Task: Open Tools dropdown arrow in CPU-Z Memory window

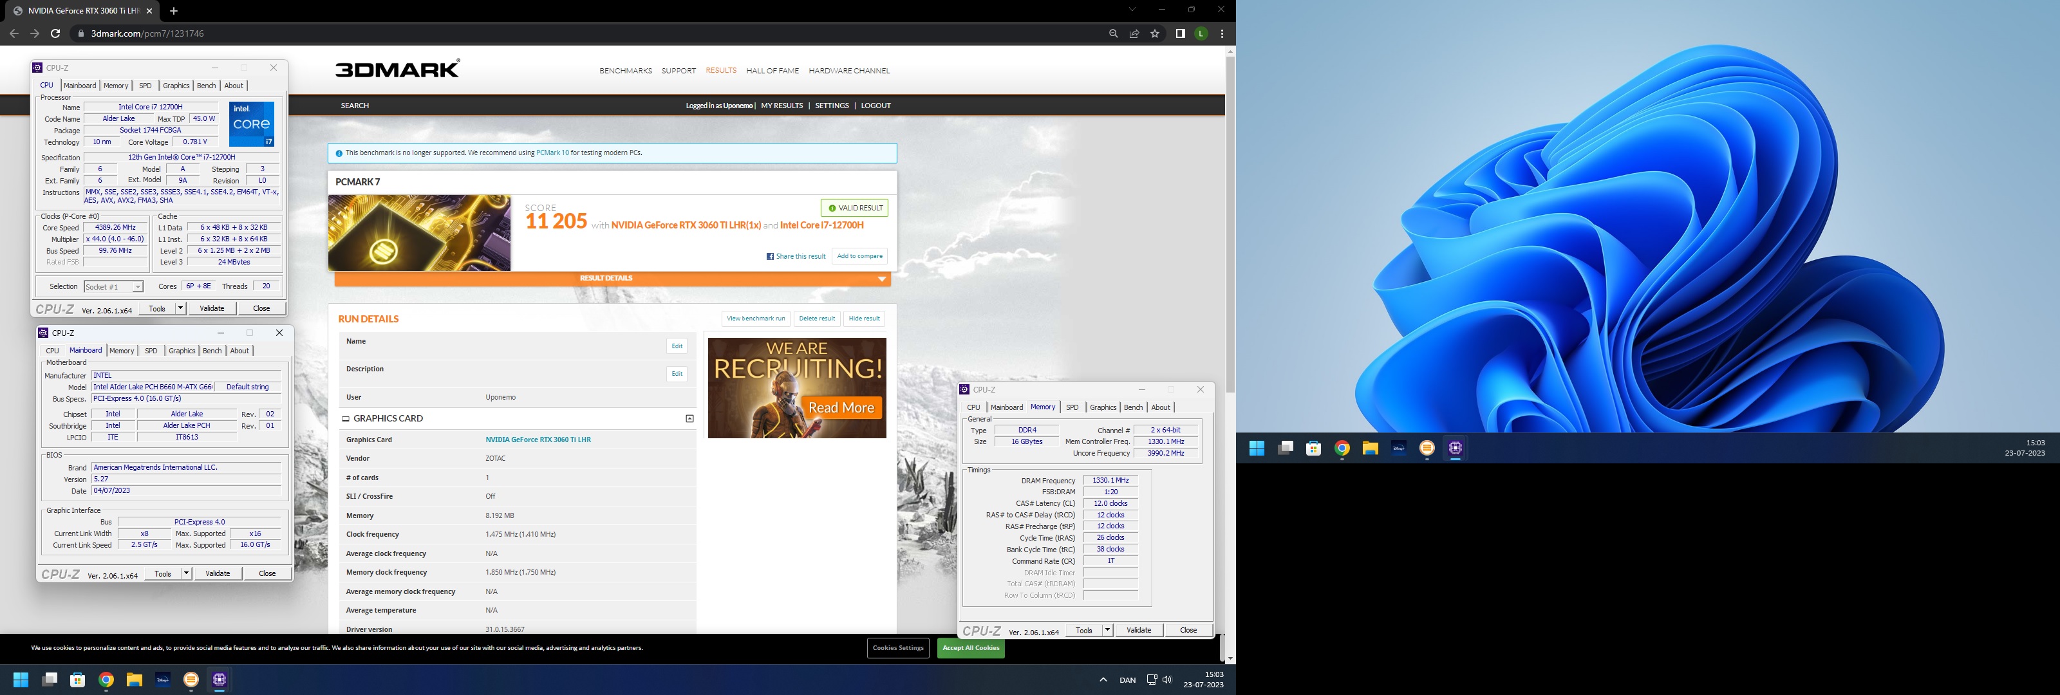Action: tap(1107, 630)
